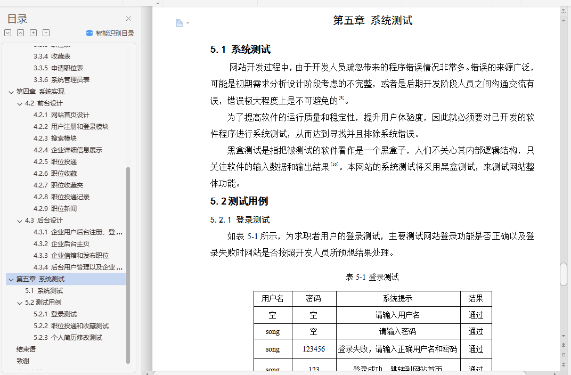Viewport: 571px width, 375px height.
Task: Open the browse object square button
Action: coord(564,355)
